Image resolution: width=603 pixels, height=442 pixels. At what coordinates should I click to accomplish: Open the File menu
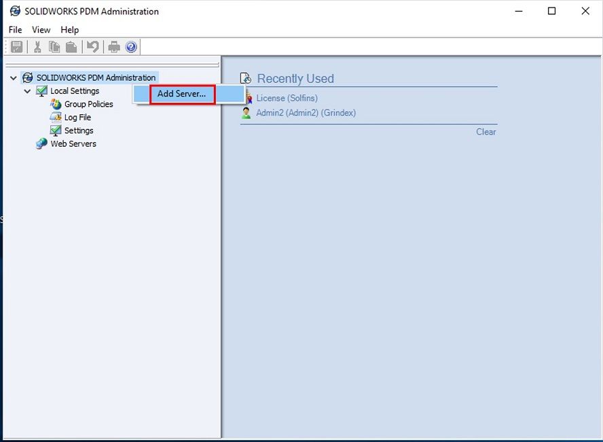click(x=15, y=30)
